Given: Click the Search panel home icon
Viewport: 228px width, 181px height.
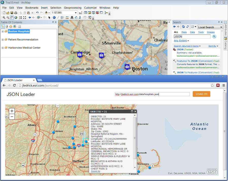Looking at the screenshot, I should click(x=183, y=27).
